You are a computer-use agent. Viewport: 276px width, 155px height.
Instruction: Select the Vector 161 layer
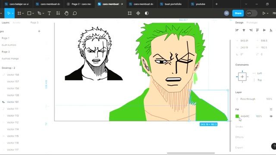click(x=13, y=102)
